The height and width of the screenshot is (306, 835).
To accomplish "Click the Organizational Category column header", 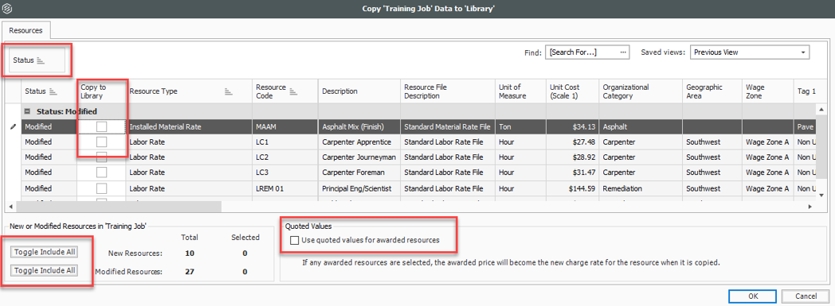I will tap(641, 91).
